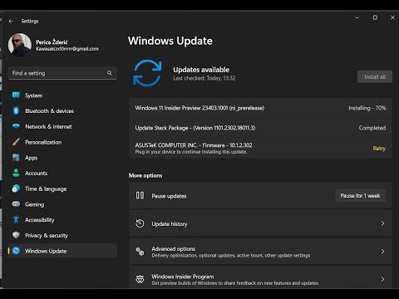Click the large blue sync arrows icon
The width and height of the screenshot is (399, 299).
(x=147, y=73)
